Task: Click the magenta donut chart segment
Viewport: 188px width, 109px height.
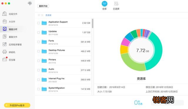Action: pyautogui.click(x=126, y=42)
